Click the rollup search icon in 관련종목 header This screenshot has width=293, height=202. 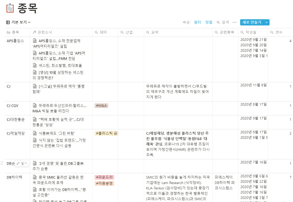tap(216, 32)
